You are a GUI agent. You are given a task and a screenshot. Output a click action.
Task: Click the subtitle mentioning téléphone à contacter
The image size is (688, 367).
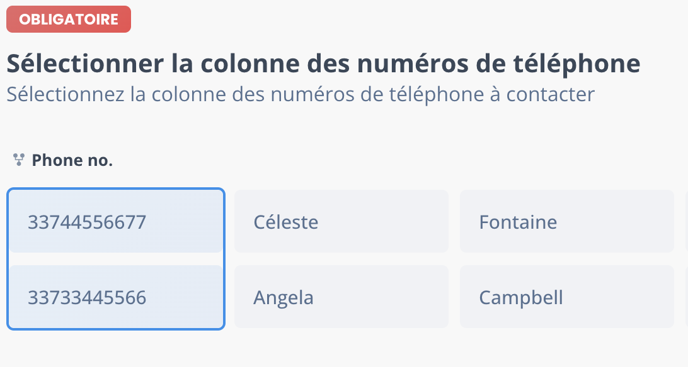click(301, 94)
